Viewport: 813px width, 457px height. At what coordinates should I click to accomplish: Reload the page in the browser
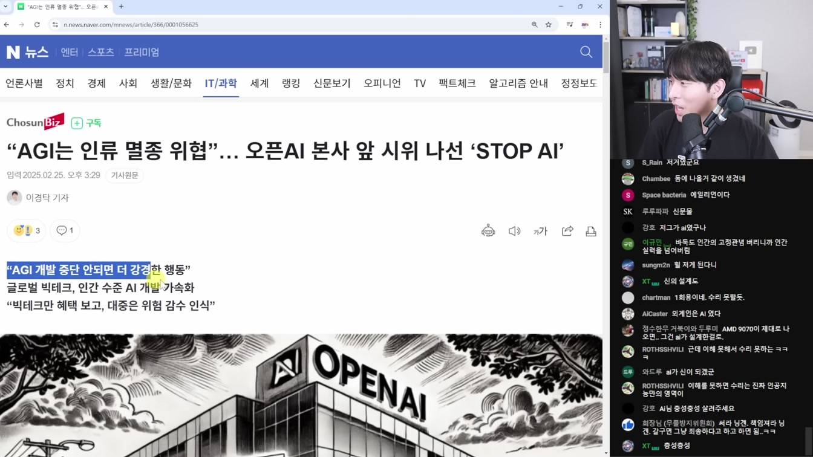point(37,25)
